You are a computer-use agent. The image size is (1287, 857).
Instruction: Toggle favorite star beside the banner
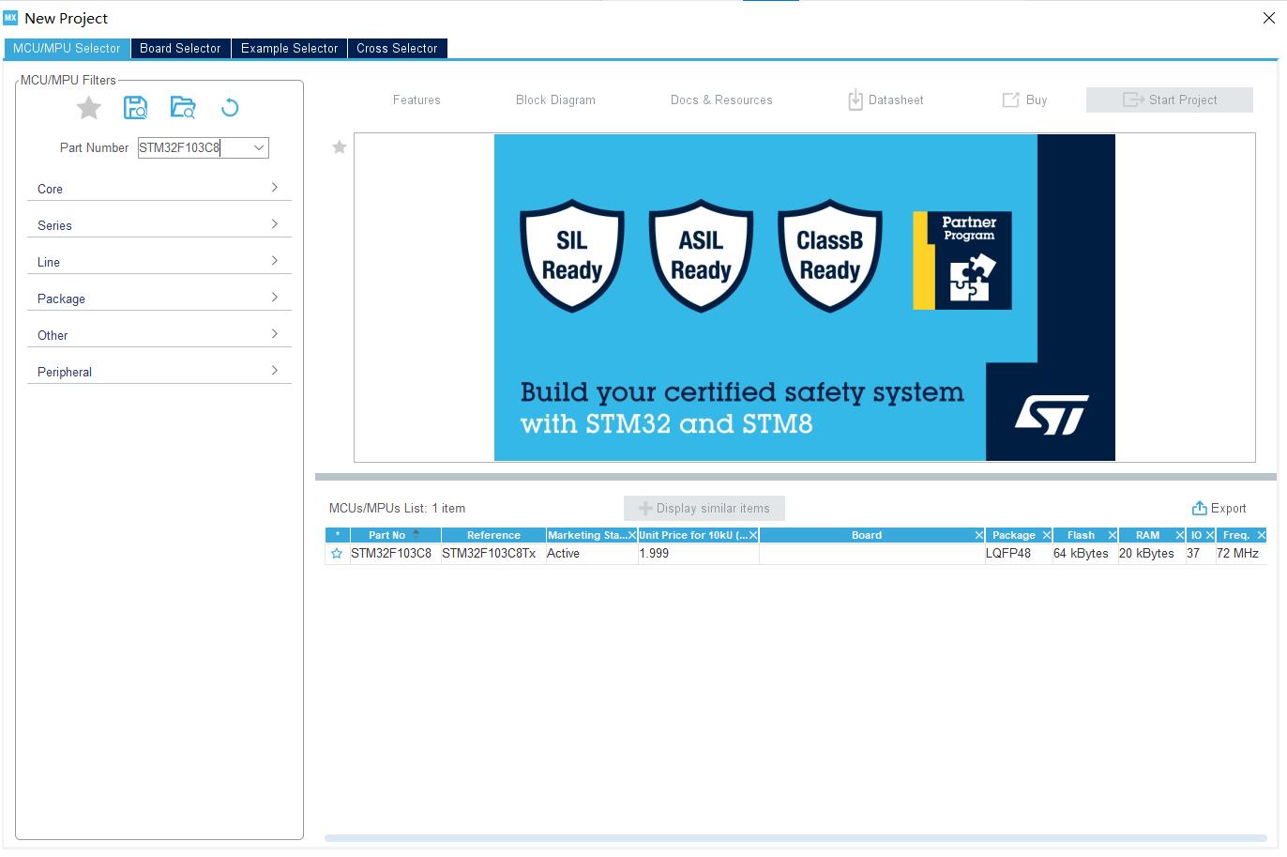click(340, 147)
